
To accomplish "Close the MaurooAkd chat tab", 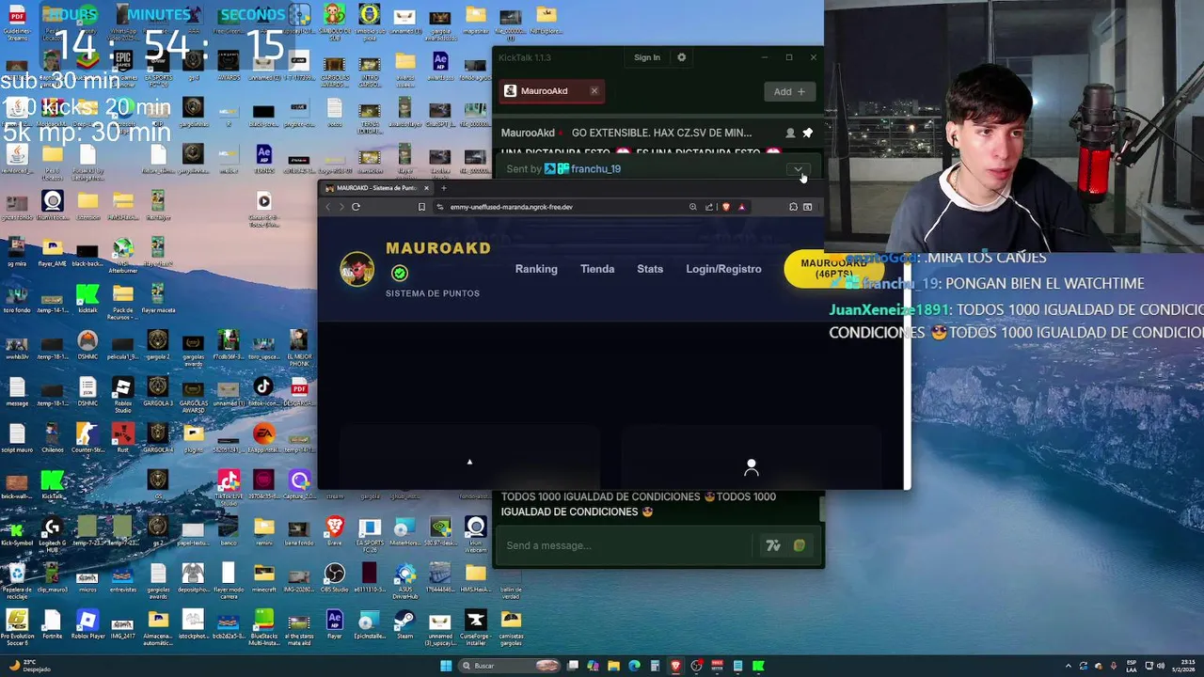I will [x=594, y=91].
